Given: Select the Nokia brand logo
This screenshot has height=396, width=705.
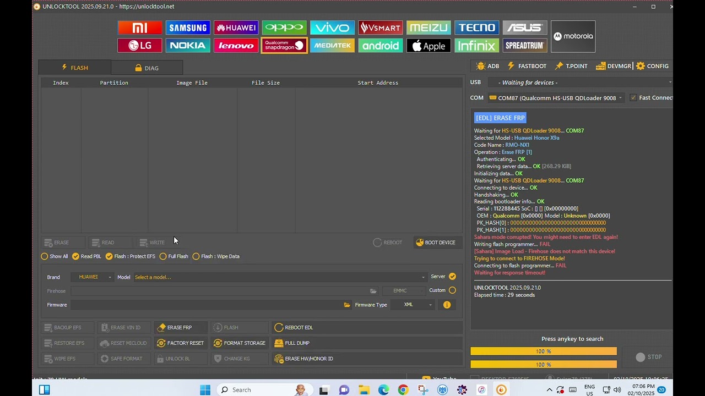Looking at the screenshot, I should 188,46.
